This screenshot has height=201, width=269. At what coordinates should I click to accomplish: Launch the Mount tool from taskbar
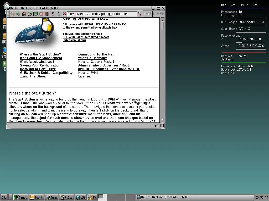pyautogui.click(x=36, y=197)
